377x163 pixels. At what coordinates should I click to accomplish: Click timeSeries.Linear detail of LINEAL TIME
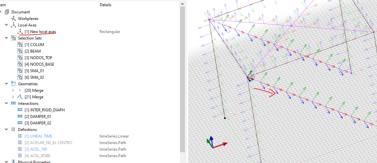tap(114, 136)
